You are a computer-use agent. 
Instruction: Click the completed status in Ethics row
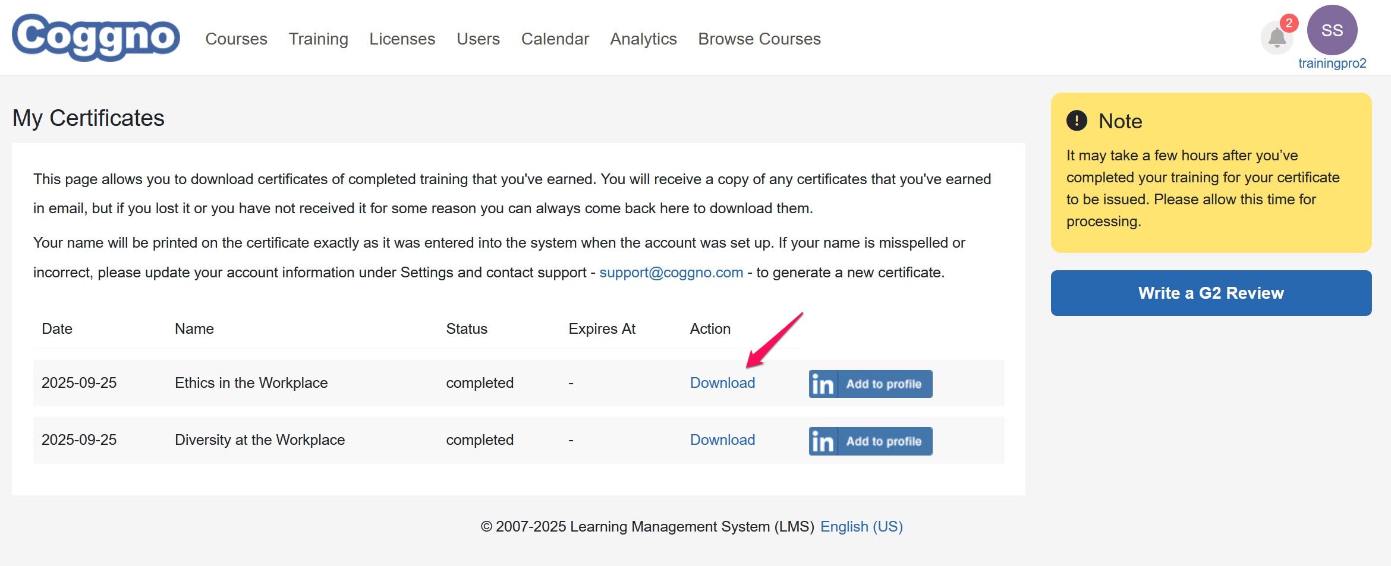(x=480, y=383)
